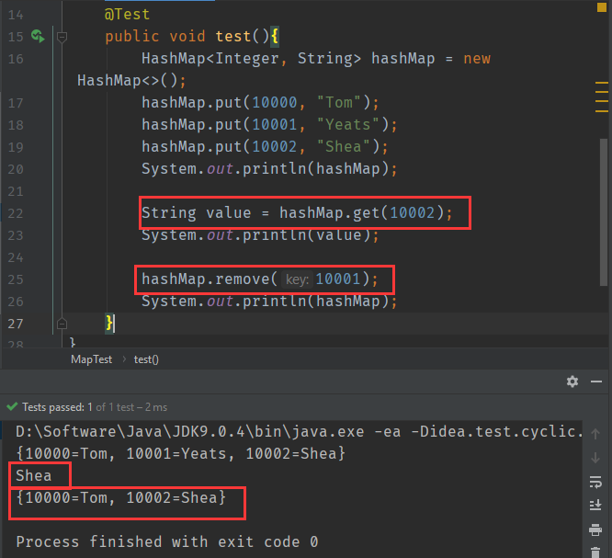612x558 pixels.
Task: Click the yellow inspection warning indicator at top right
Action: pyautogui.click(x=602, y=7)
